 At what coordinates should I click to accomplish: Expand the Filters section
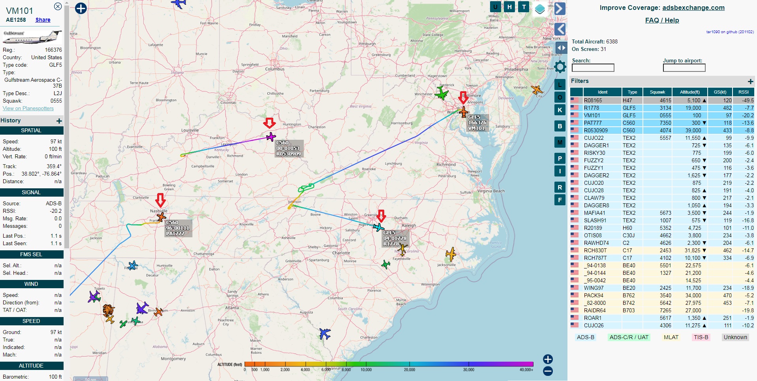tap(750, 81)
